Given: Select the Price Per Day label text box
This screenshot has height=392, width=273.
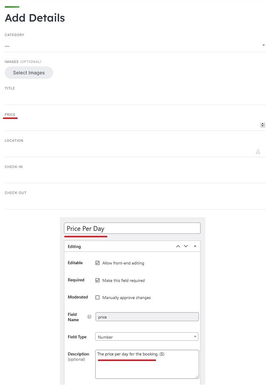Looking at the screenshot, I should pyautogui.click(x=132, y=228).
